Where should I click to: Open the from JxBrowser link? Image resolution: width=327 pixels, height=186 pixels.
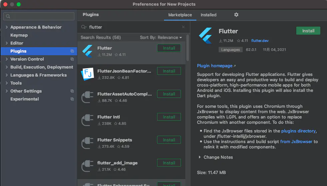(x=296, y=142)
